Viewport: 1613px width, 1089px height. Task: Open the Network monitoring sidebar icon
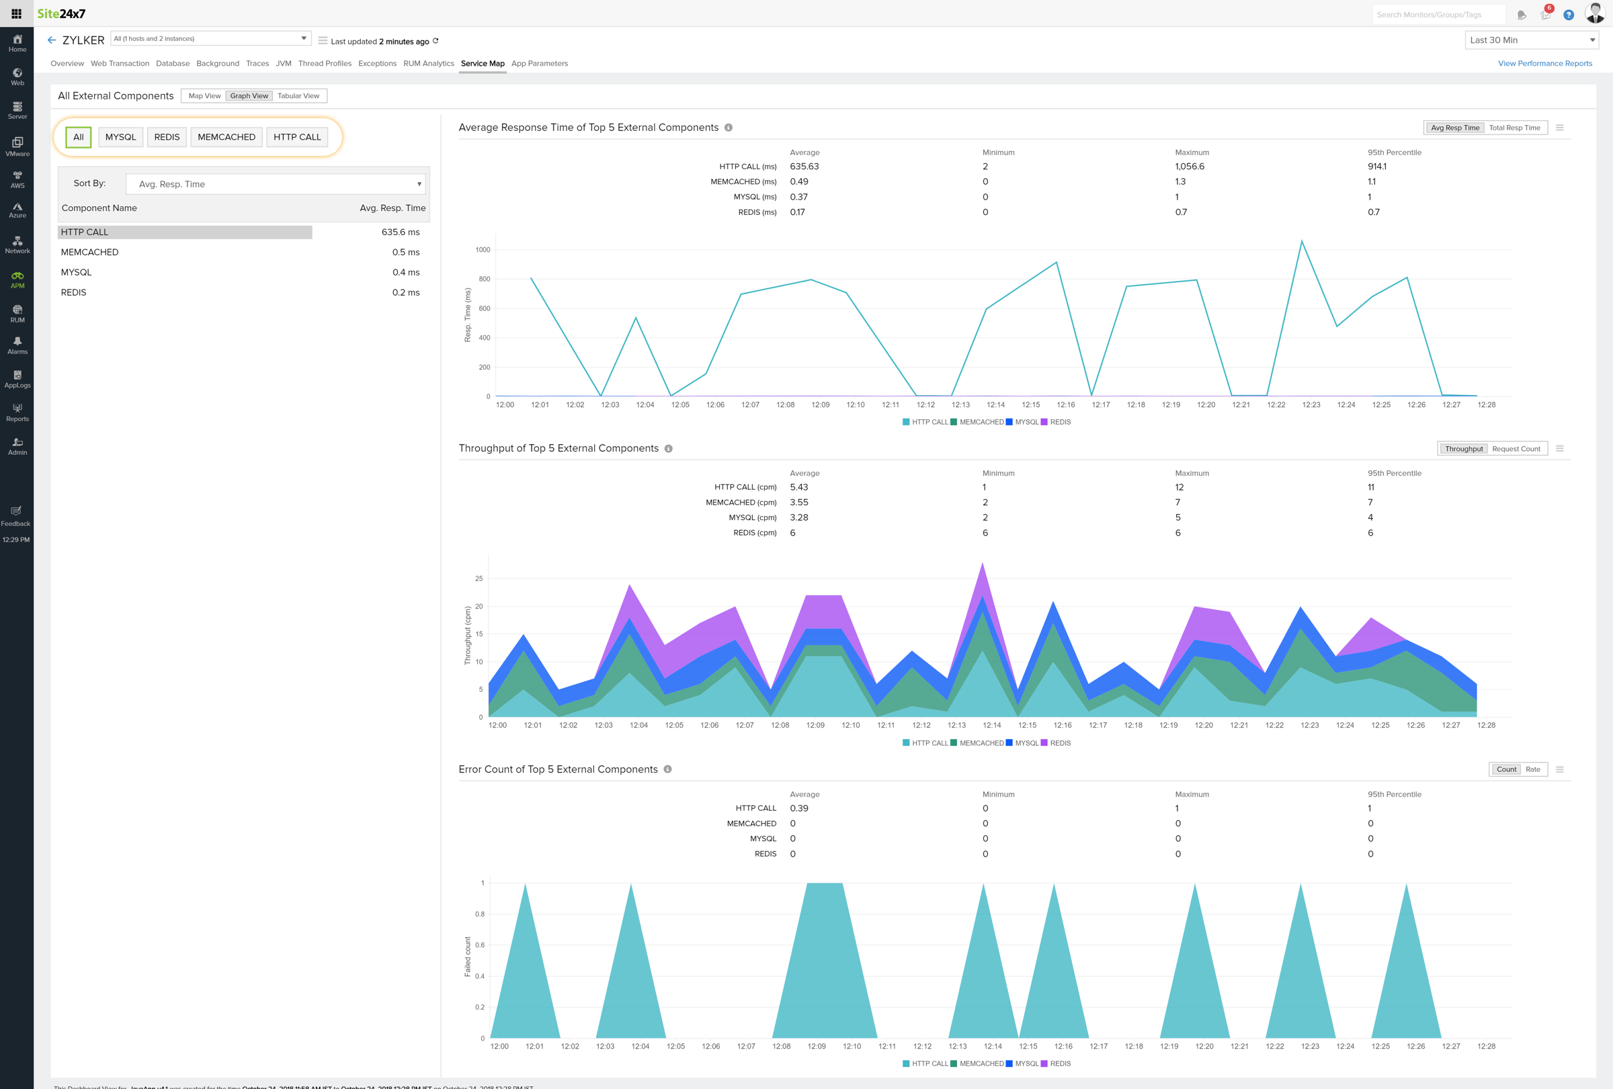tap(17, 244)
